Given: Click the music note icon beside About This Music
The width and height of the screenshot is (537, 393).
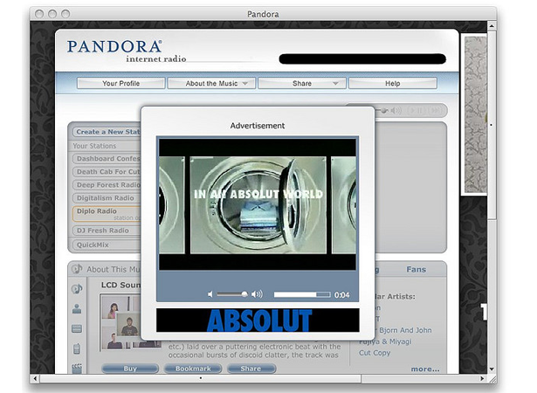Looking at the screenshot, I should click(78, 269).
